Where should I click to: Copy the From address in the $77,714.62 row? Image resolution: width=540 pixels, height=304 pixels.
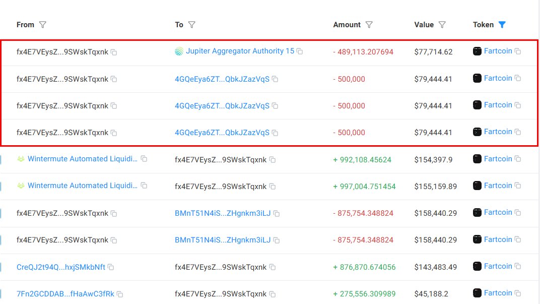click(114, 52)
